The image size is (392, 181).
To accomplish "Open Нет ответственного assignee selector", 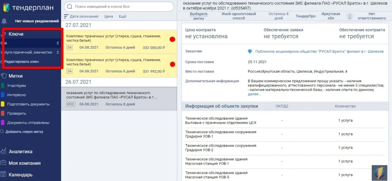I will (x=372, y=16).
